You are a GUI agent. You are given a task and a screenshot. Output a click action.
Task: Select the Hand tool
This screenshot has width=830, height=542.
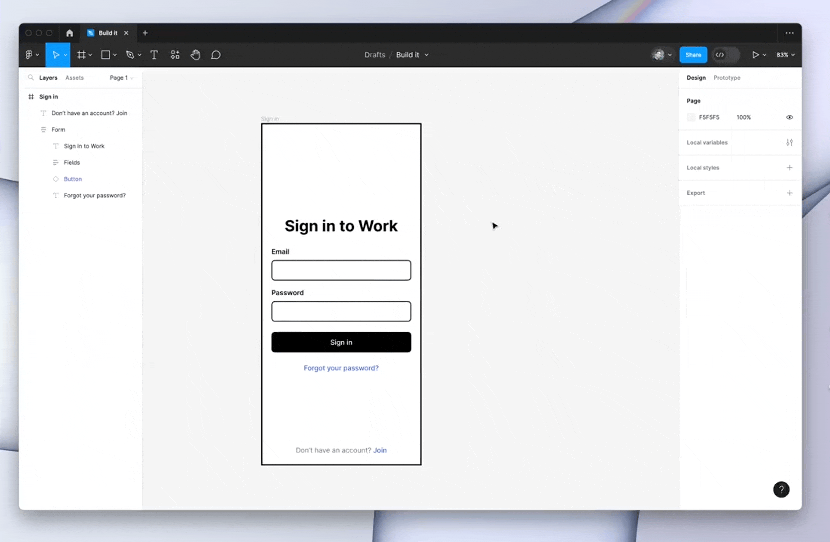coord(195,55)
